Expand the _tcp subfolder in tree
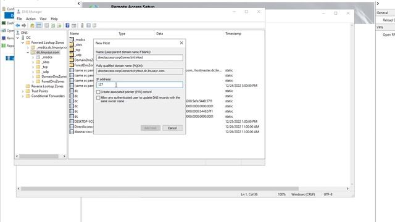395x222 pixels. pos(33,67)
